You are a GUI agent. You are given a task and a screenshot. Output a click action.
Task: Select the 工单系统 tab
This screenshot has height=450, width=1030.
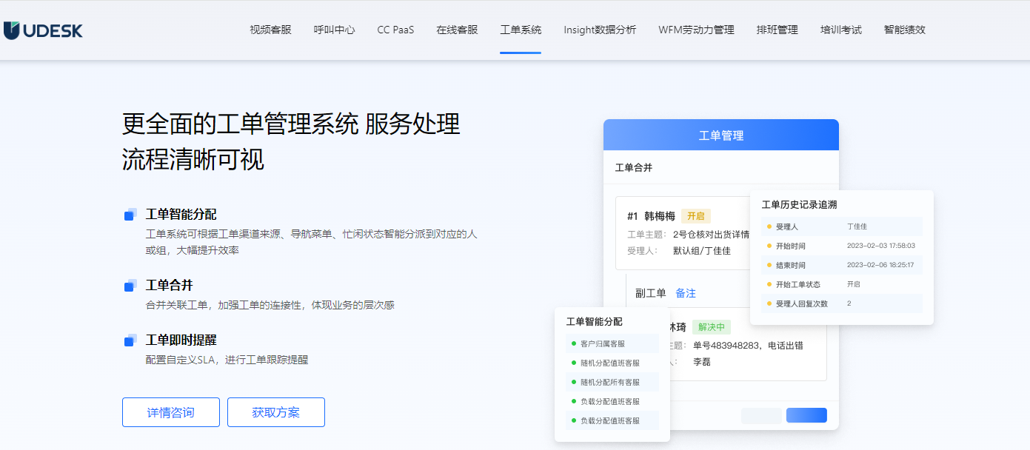click(x=521, y=30)
